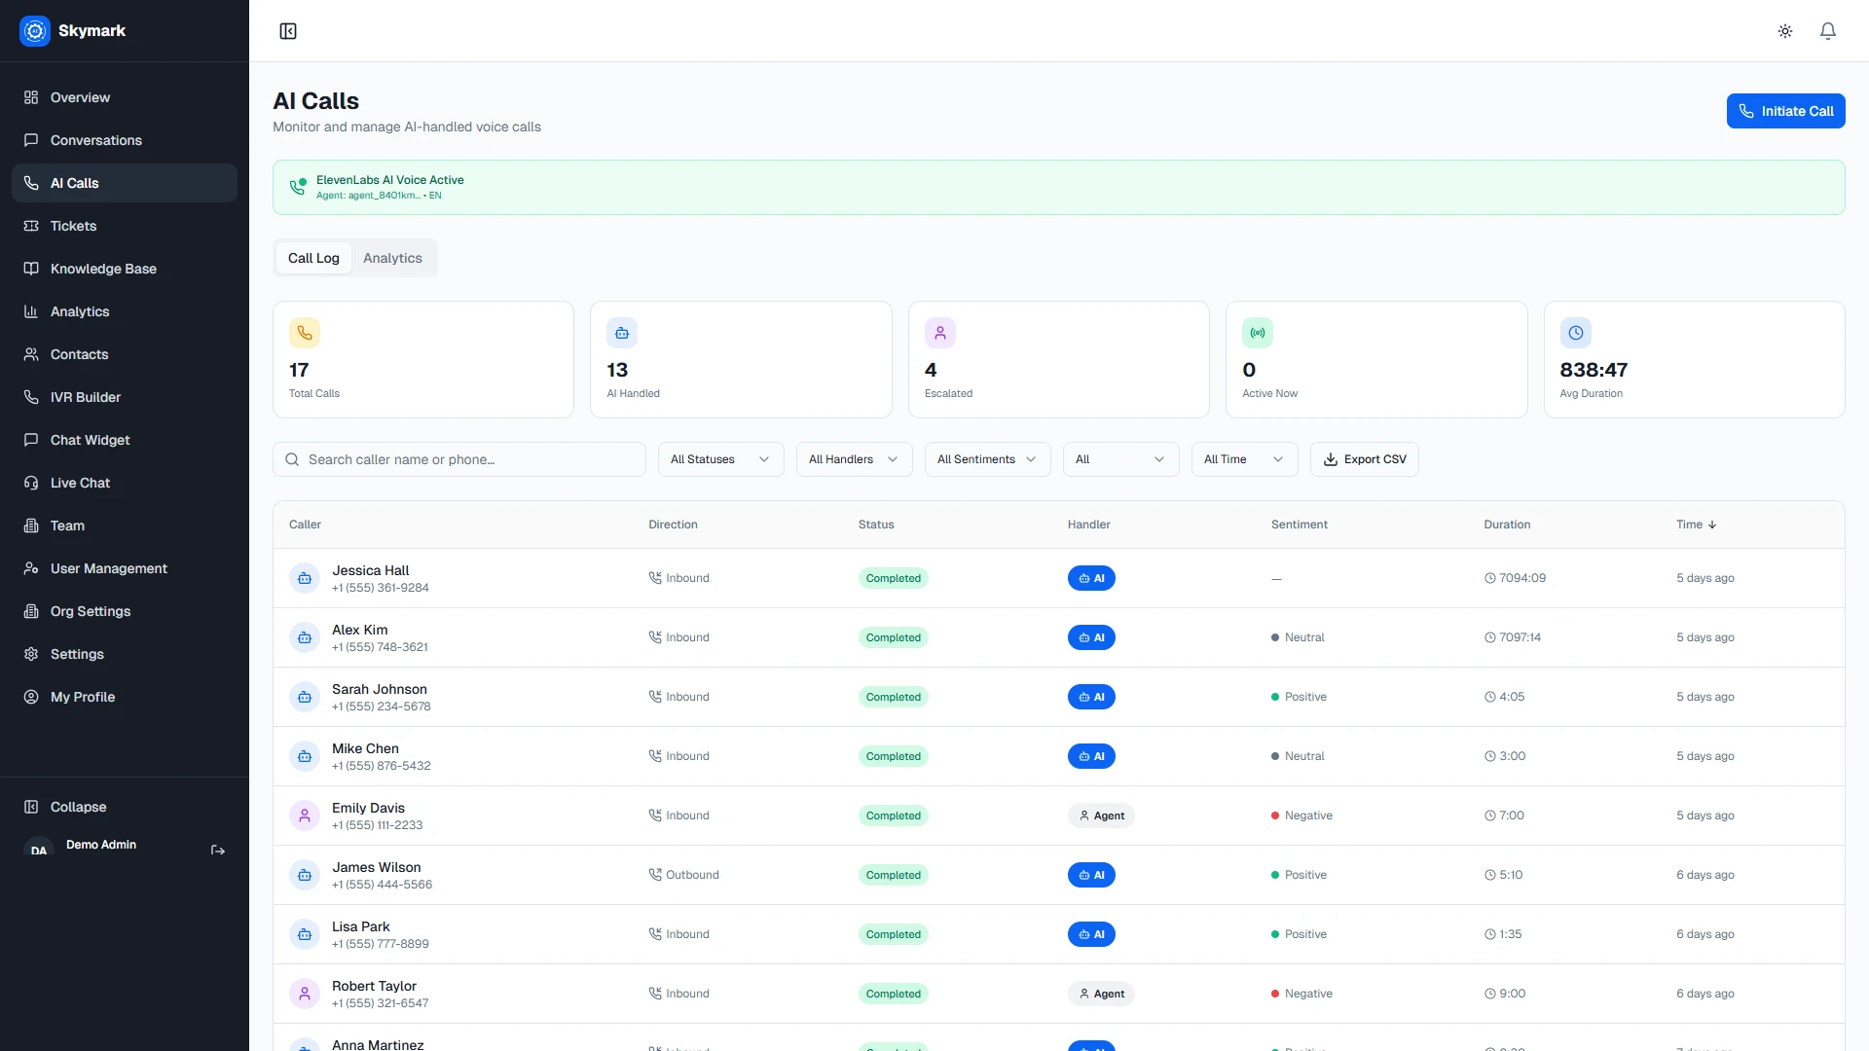
Task: Open Knowledge Base section
Action: pyautogui.click(x=125, y=269)
